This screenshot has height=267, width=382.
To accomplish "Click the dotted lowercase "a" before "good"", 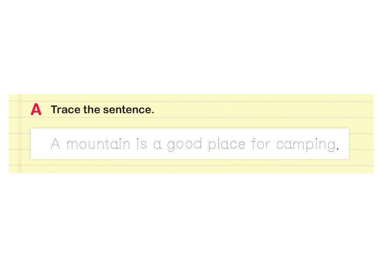I will (x=158, y=145).
